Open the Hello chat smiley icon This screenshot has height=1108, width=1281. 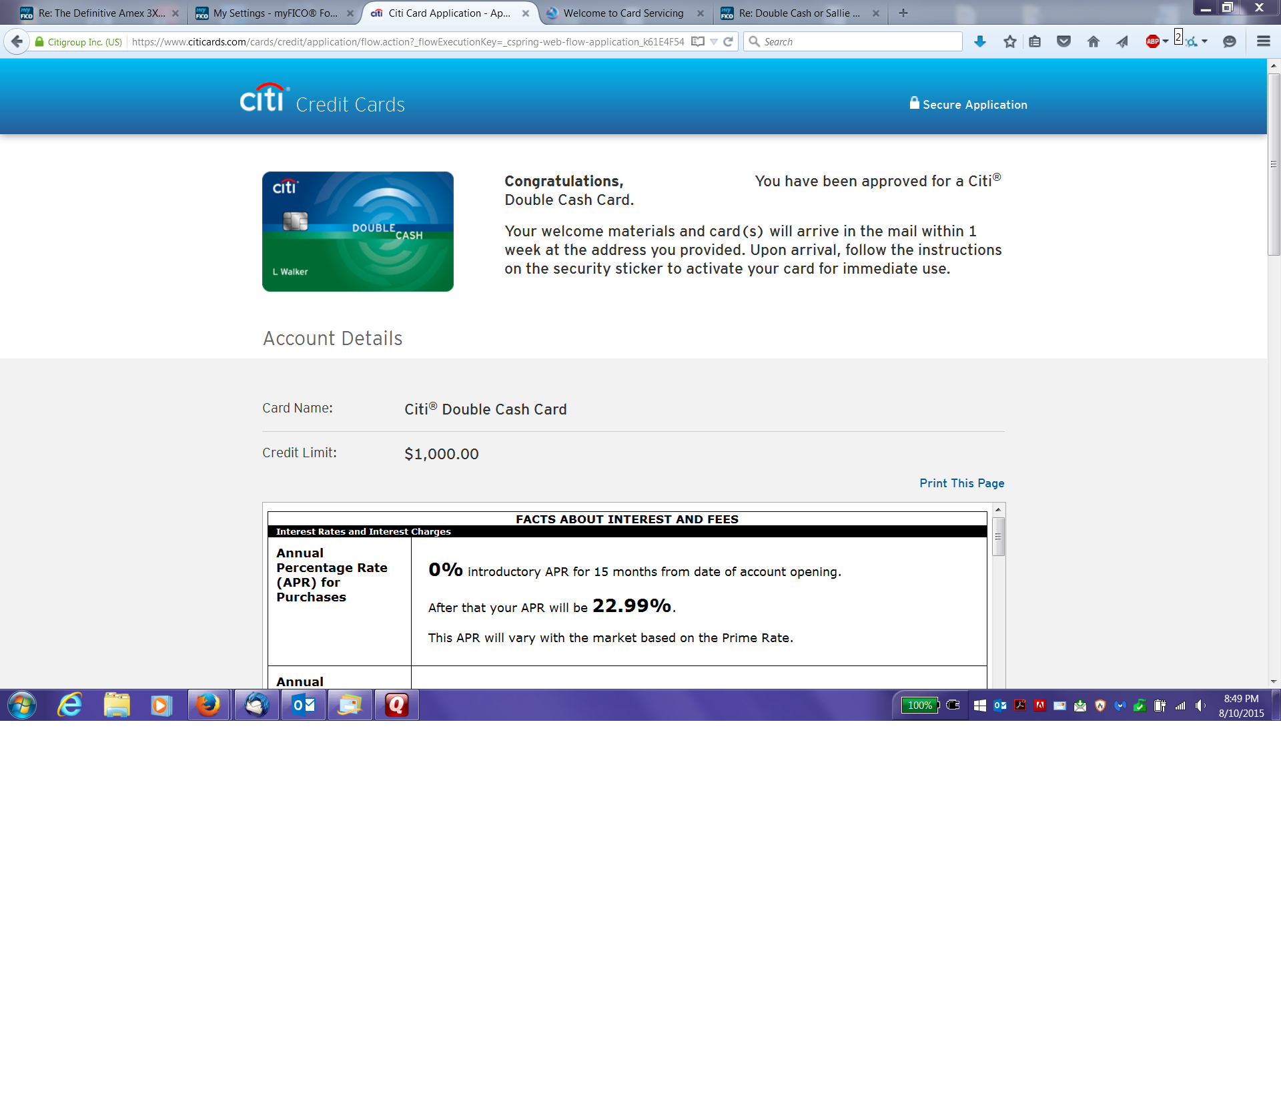pyautogui.click(x=1229, y=41)
